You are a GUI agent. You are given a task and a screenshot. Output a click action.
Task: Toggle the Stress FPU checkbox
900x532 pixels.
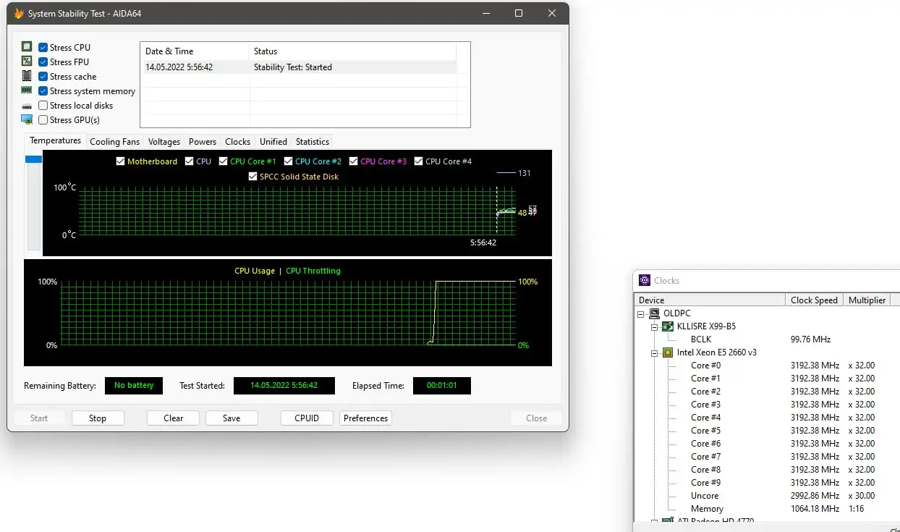click(43, 62)
